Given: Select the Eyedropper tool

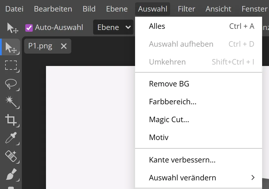Looking at the screenshot, I should [11, 138].
